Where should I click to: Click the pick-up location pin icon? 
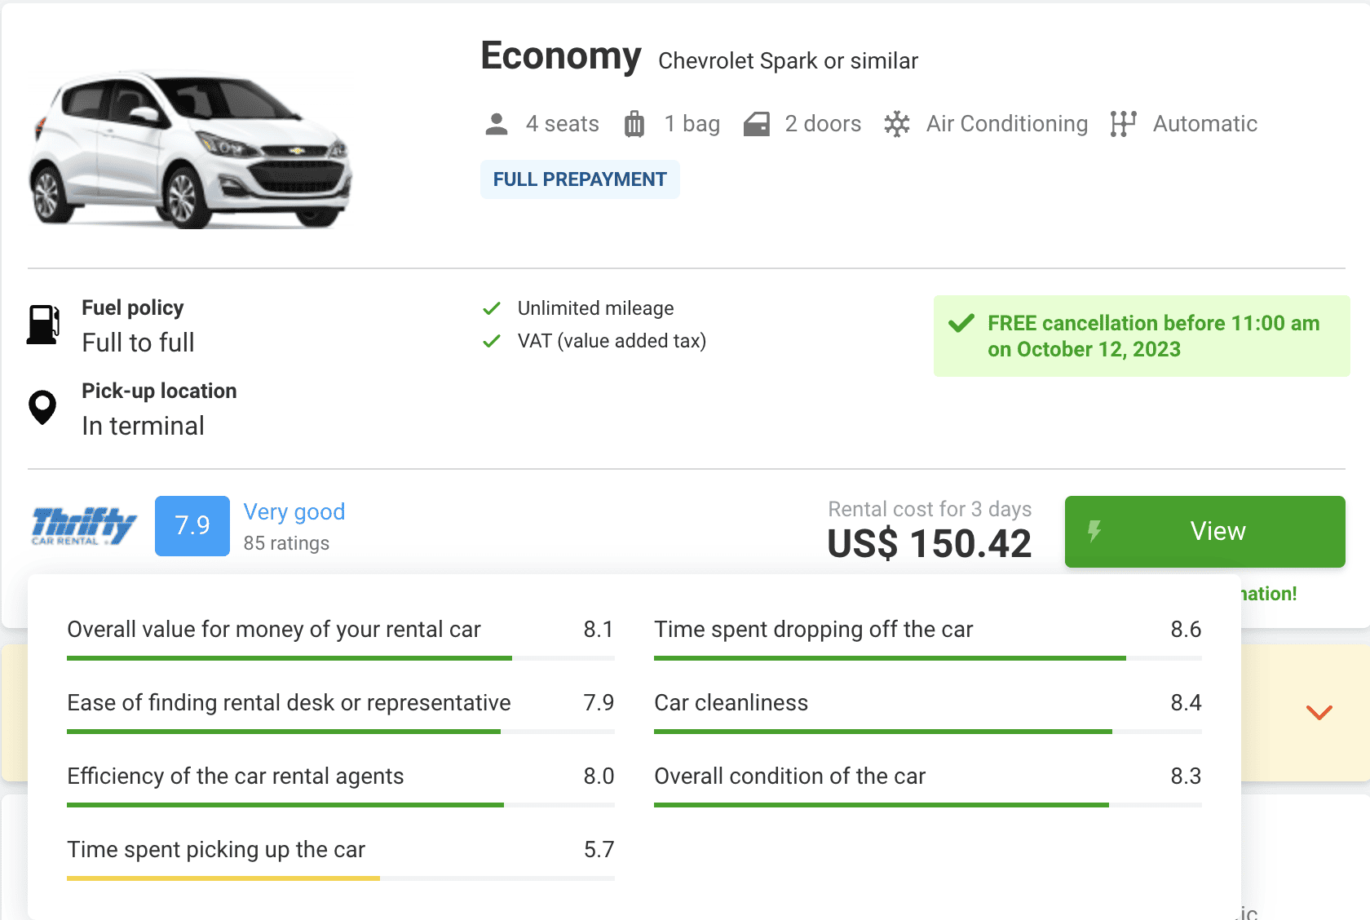pos(42,408)
